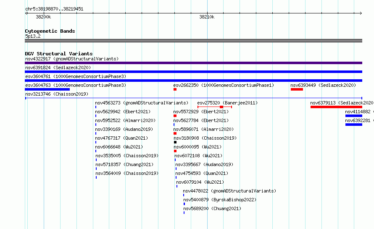The height and width of the screenshot is (229, 374).
Task: Open nsv4767317 (Quan2021) label
Action: tap(121, 138)
